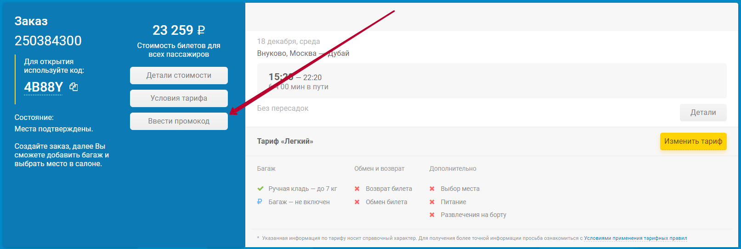Open Детали стоимости price breakdown
Image resolution: width=741 pixels, height=249 pixels.
coord(179,76)
